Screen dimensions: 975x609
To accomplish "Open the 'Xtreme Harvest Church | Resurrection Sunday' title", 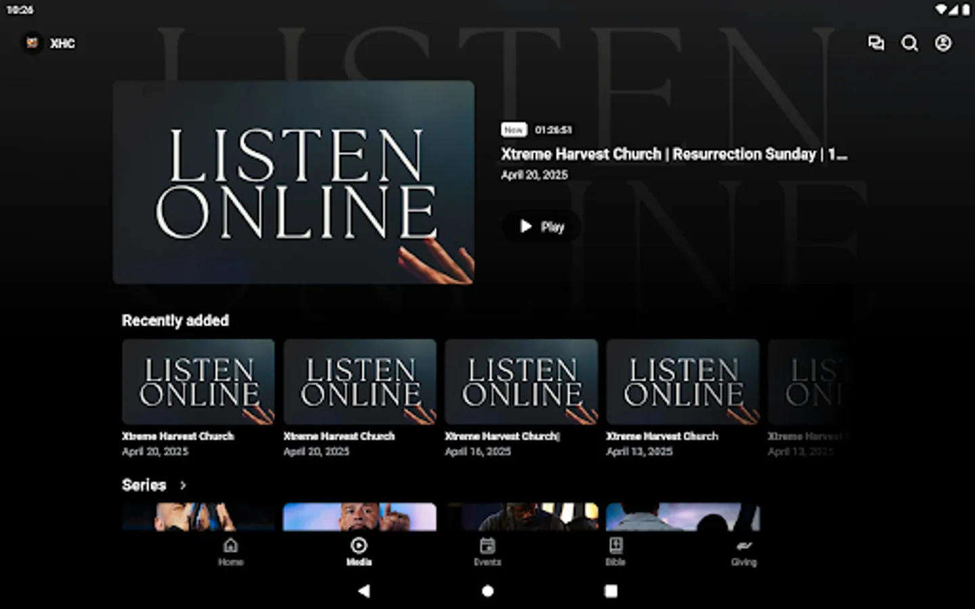I will point(674,154).
